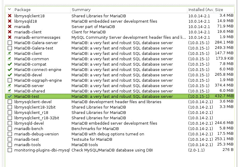The height and width of the screenshot is (167, 238).
Task: Click the 244.6 MiB size value
Action: pyautogui.click(x=224, y=123)
